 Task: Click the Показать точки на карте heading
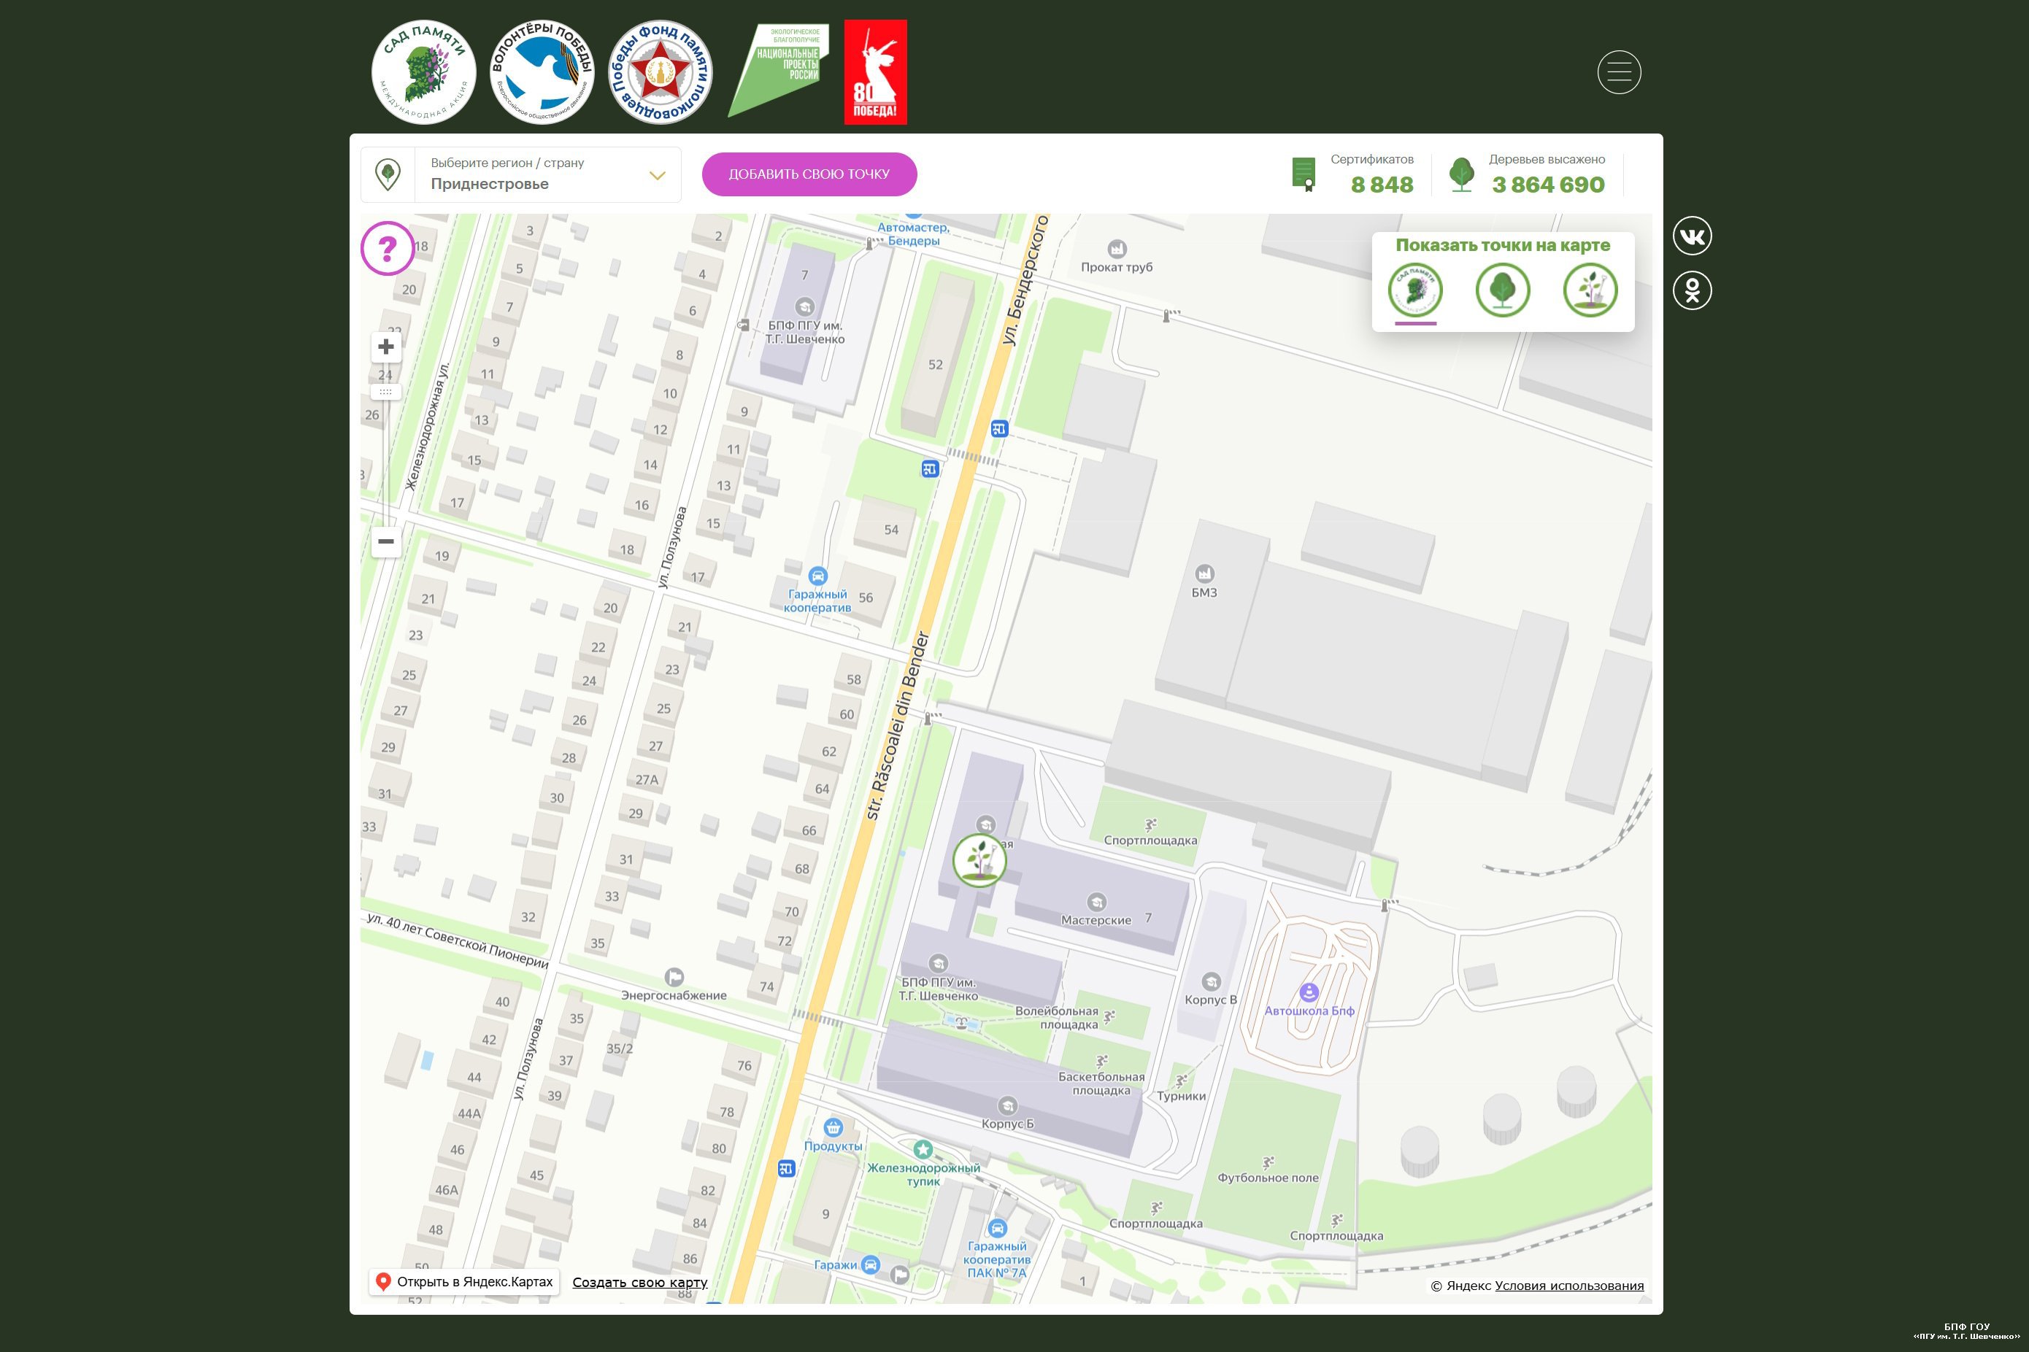1502,245
